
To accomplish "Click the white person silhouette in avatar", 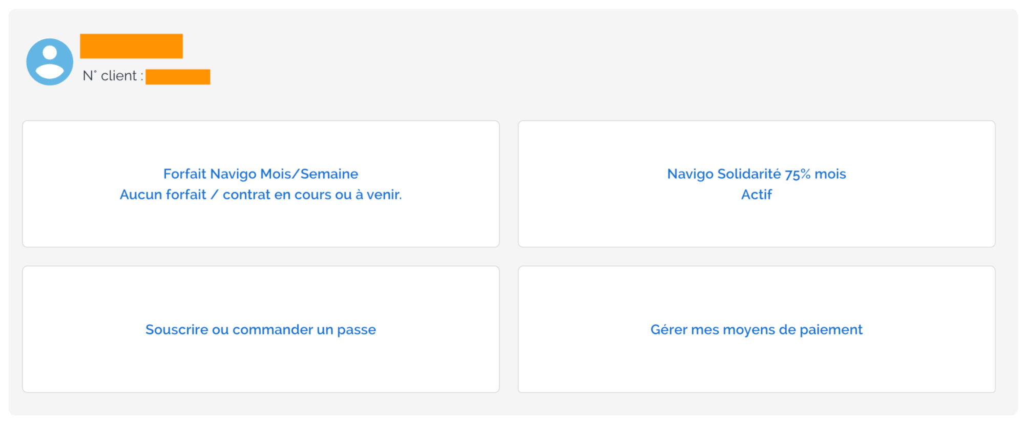I will click(x=50, y=62).
